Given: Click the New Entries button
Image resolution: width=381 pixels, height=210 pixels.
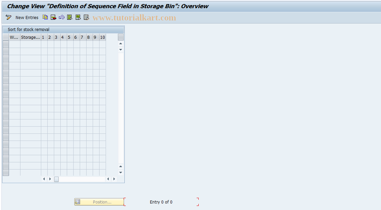Looking at the screenshot, I should pyautogui.click(x=27, y=17).
